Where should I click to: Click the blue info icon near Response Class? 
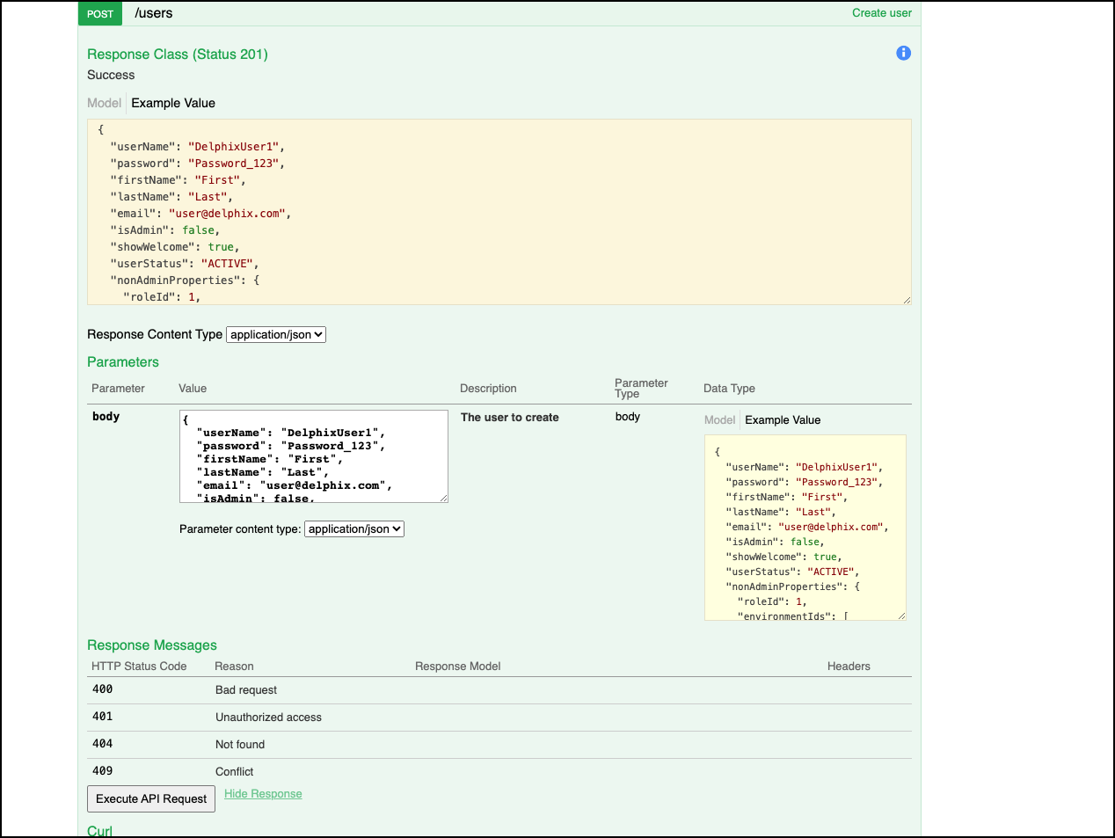(903, 53)
